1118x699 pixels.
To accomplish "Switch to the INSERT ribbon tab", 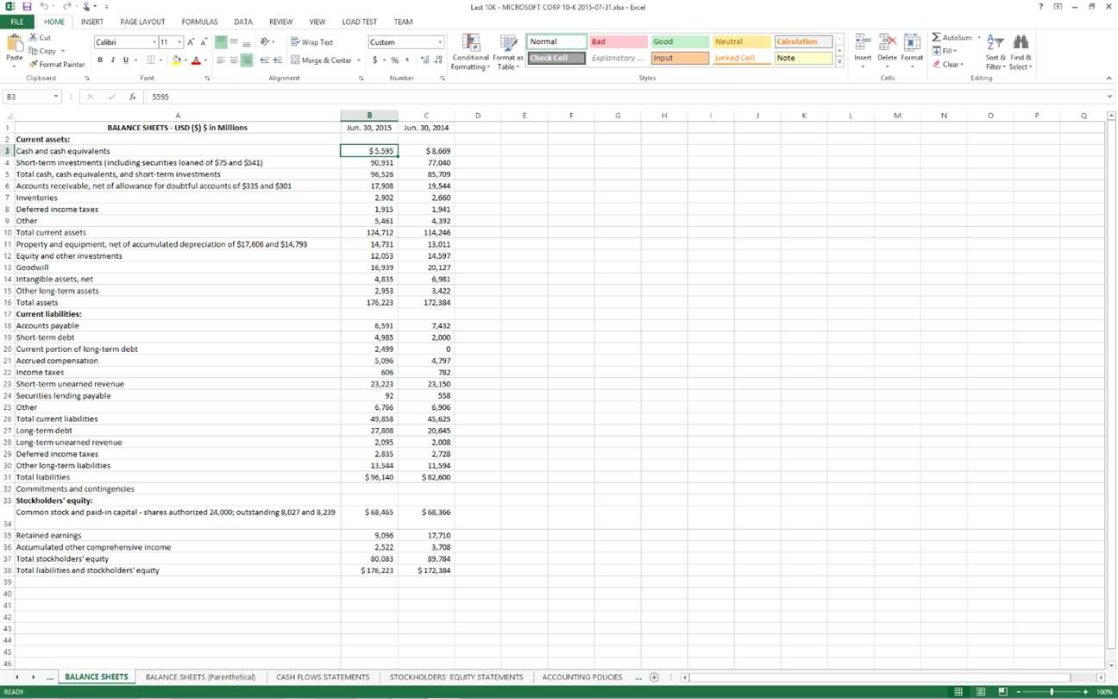I will pyautogui.click(x=91, y=22).
